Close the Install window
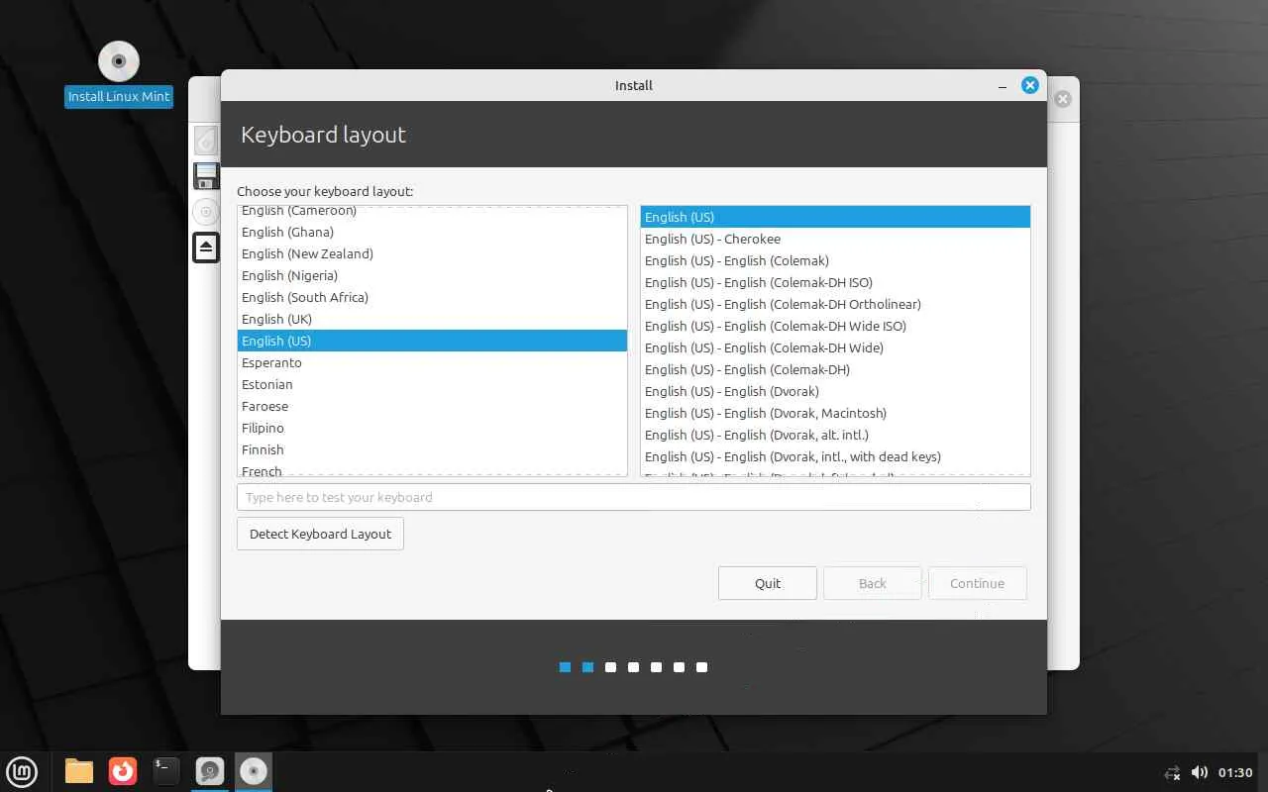This screenshot has width=1268, height=792. pos(1030,85)
